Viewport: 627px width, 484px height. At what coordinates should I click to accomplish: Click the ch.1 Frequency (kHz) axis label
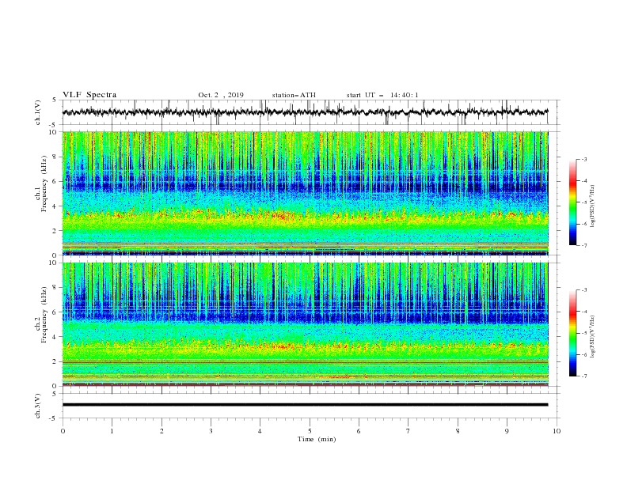42,184
